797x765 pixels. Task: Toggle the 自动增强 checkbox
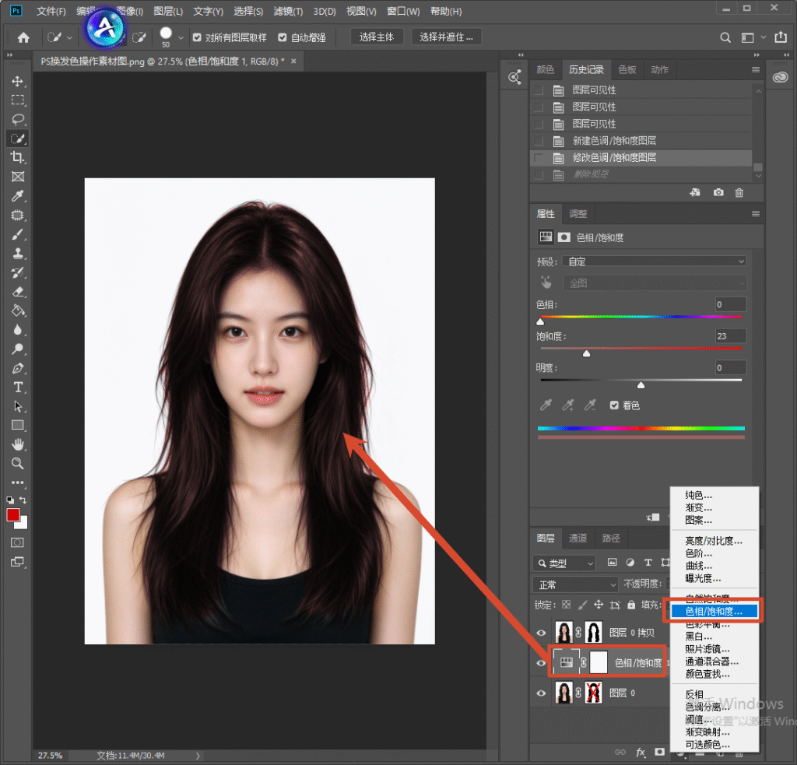[283, 37]
